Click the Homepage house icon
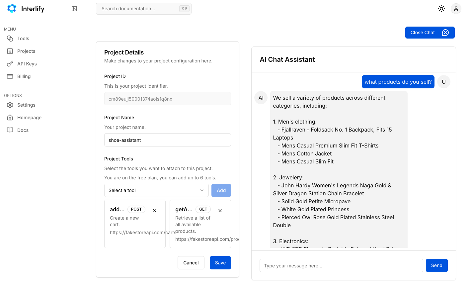Viewport: 472px width, 289px height. coord(10,118)
